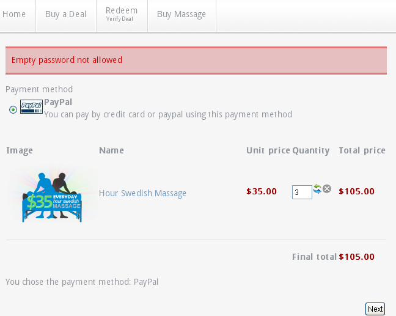
Task: Open the Hour Swedish Massage link
Action: coord(142,193)
